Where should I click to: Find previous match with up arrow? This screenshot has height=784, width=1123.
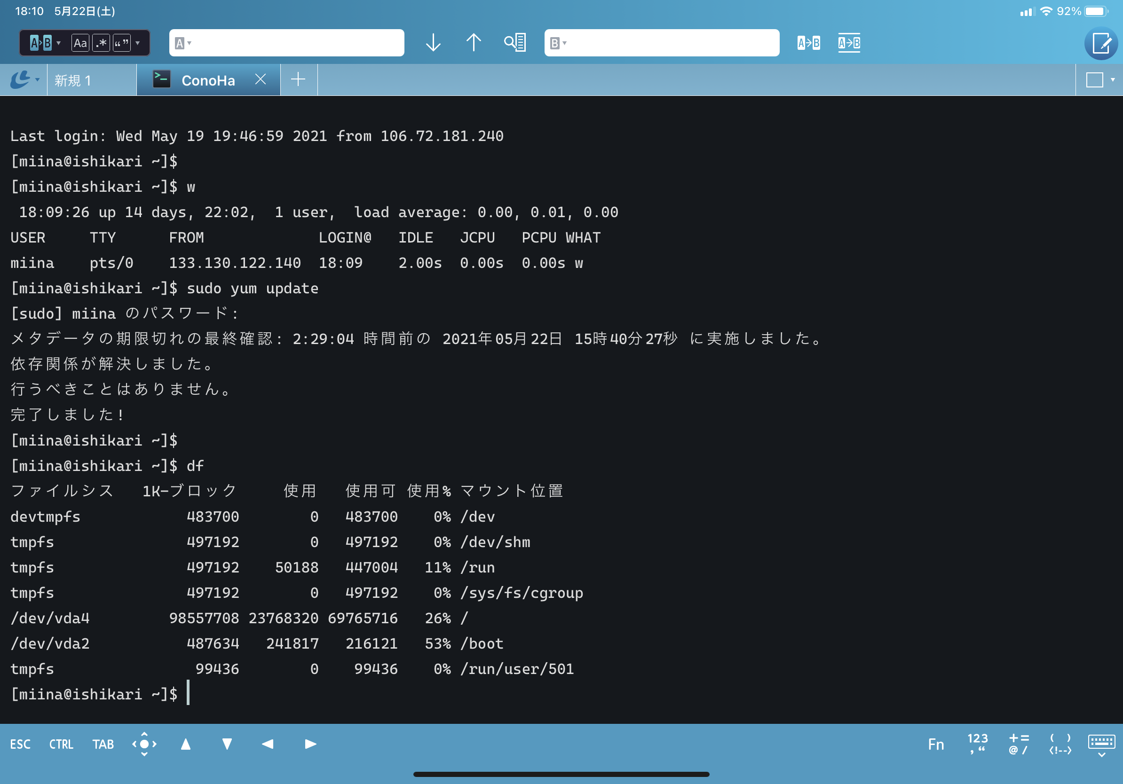click(x=473, y=43)
